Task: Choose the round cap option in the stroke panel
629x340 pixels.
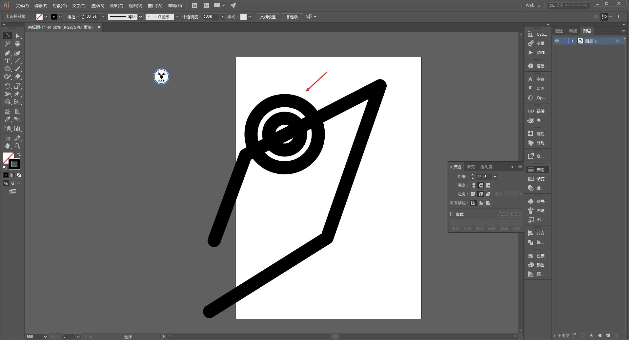Action: click(481, 185)
